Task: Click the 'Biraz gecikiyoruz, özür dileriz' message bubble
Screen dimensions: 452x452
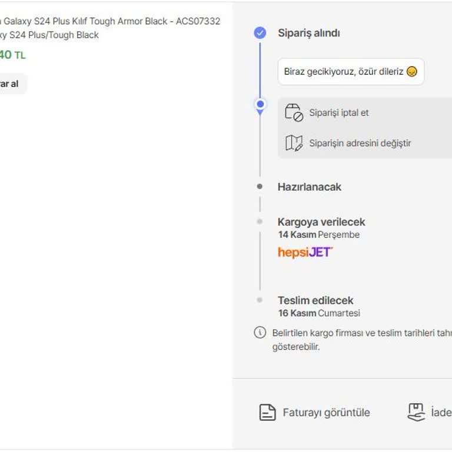Action: [351, 72]
